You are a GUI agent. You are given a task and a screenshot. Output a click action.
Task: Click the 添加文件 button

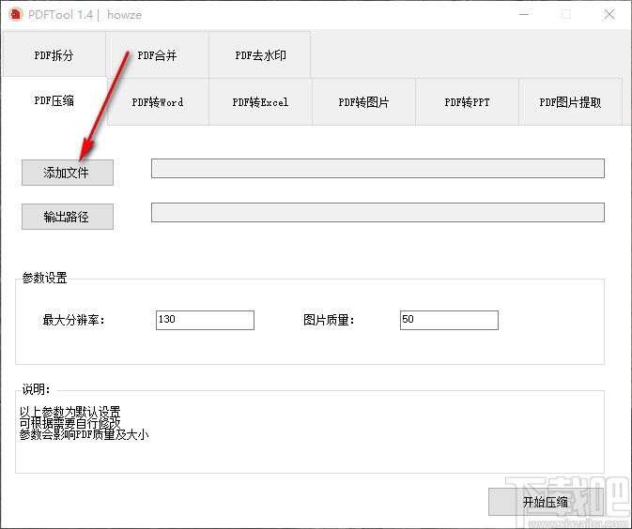68,173
